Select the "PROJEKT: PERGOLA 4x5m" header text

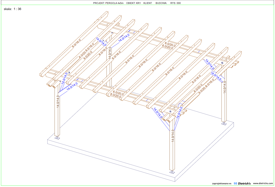(x=108, y=3)
